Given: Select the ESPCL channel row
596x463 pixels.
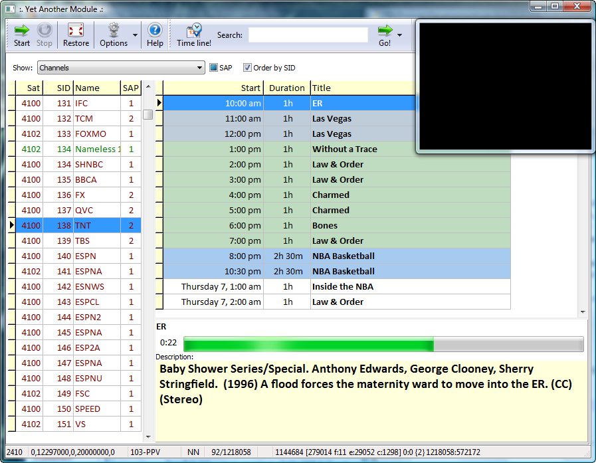Looking at the screenshot, I should coord(78,302).
